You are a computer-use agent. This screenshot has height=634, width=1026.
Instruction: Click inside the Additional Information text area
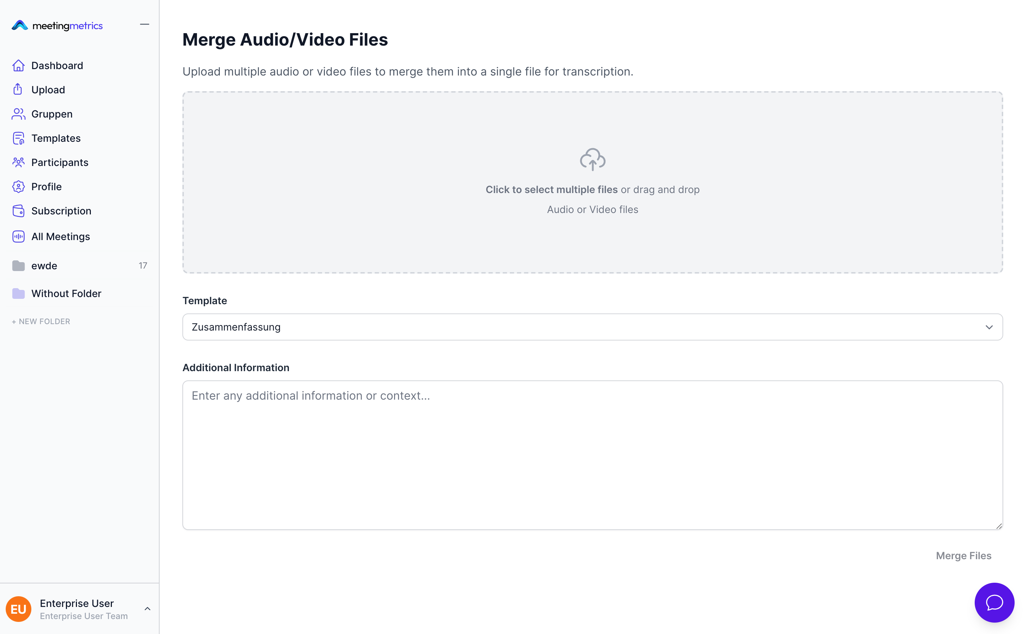(592, 455)
